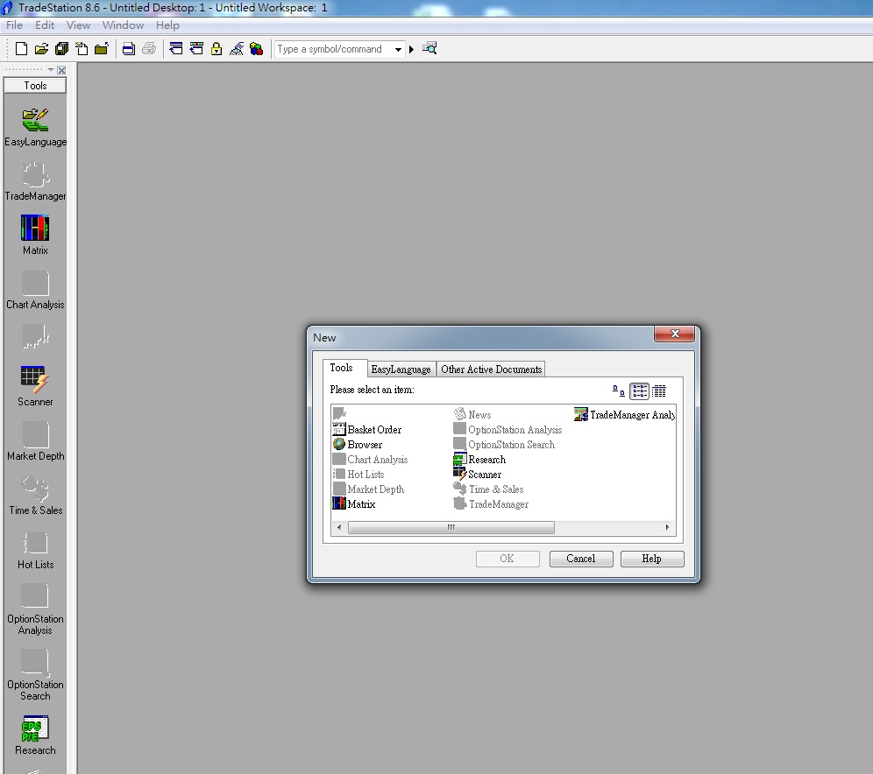The width and height of the screenshot is (873, 774).
Task: Switch to the EasyLanguage tab in New dialog
Action: click(401, 369)
